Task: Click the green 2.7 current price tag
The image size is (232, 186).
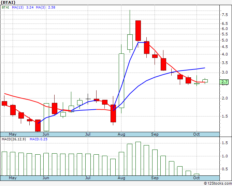Action: pos(224,82)
